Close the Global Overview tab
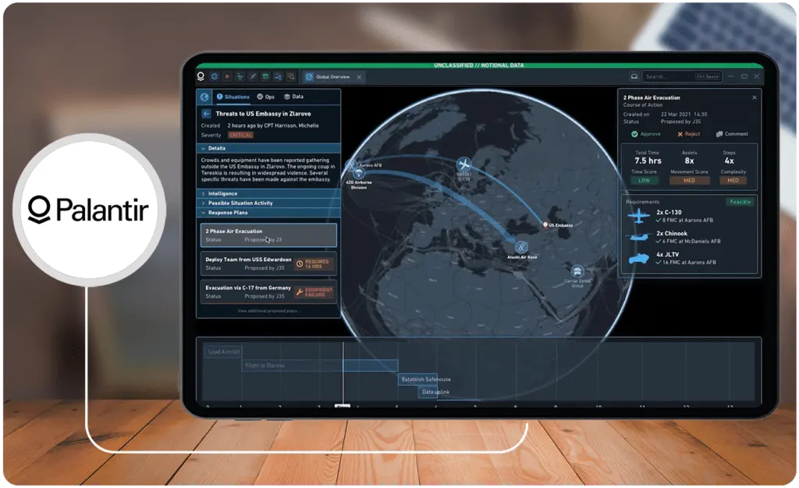799x488 pixels. pos(359,77)
